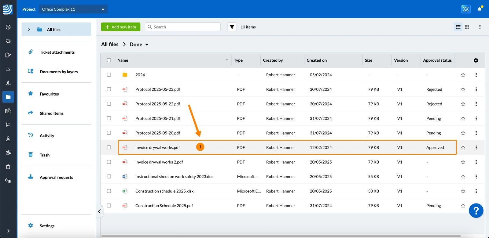Open three-dot menu for 2024 folder
The width and height of the screenshot is (489, 238).
point(476,75)
